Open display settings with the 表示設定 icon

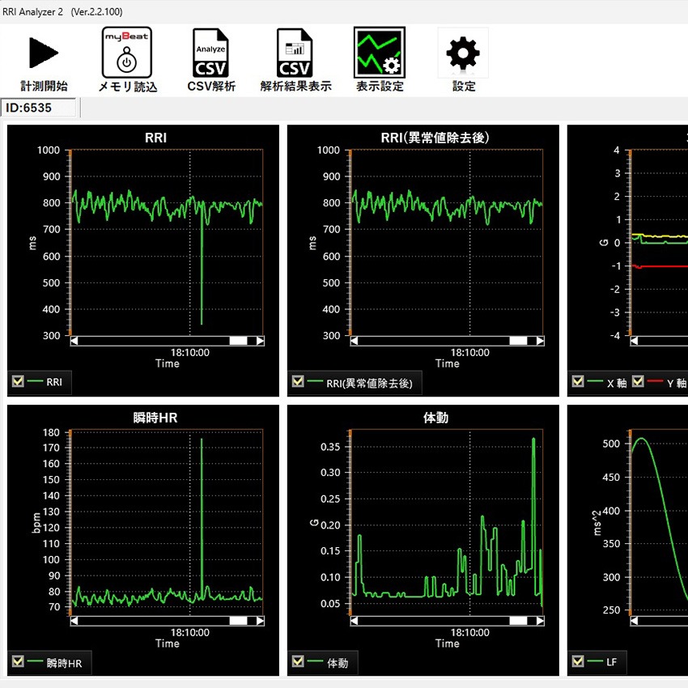(x=379, y=52)
